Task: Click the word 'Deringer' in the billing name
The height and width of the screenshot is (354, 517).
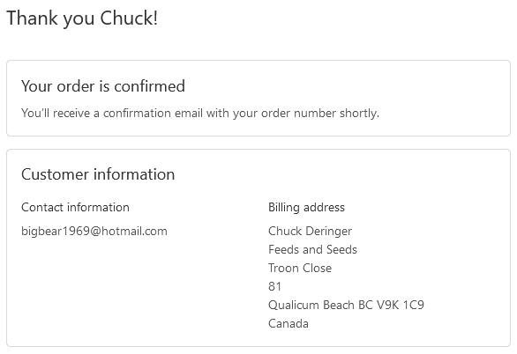Action: 329,232
